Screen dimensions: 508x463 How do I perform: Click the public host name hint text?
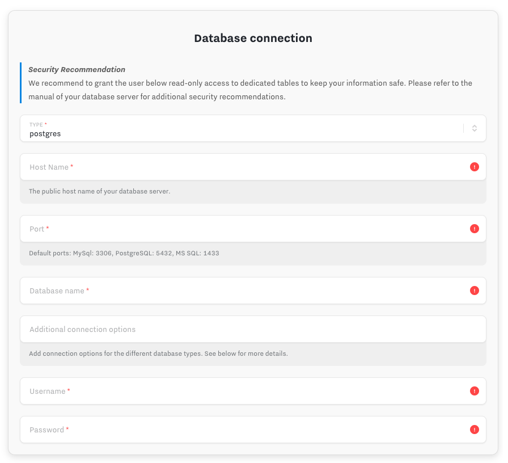click(99, 191)
